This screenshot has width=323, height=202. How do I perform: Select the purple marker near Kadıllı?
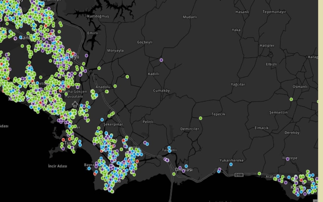coord(161,60)
